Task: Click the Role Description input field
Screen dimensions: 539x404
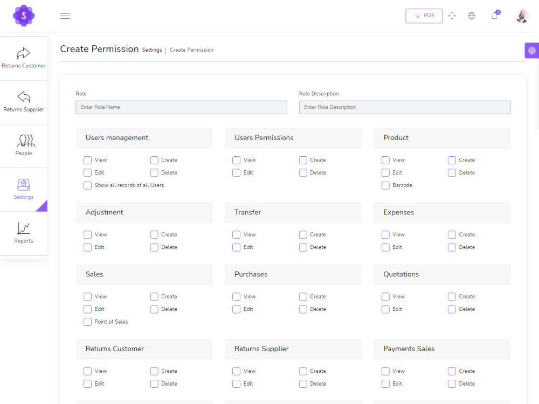Action: point(405,107)
